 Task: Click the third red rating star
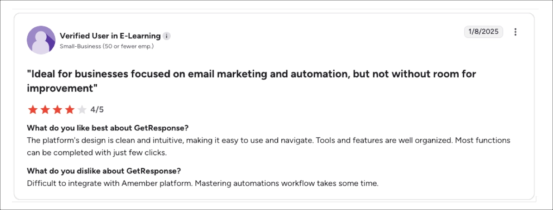(x=57, y=110)
